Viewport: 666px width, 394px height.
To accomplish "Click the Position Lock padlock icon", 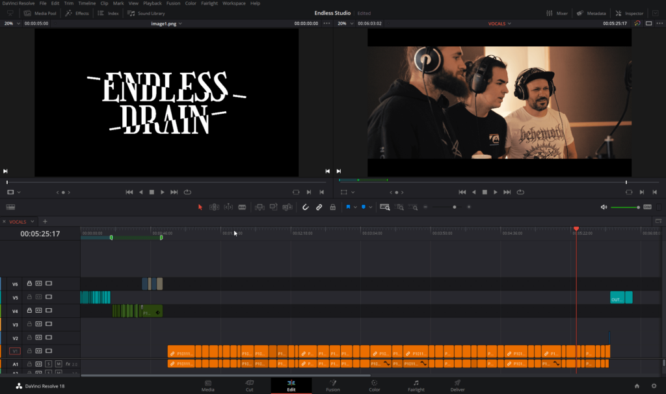I will click(332, 207).
